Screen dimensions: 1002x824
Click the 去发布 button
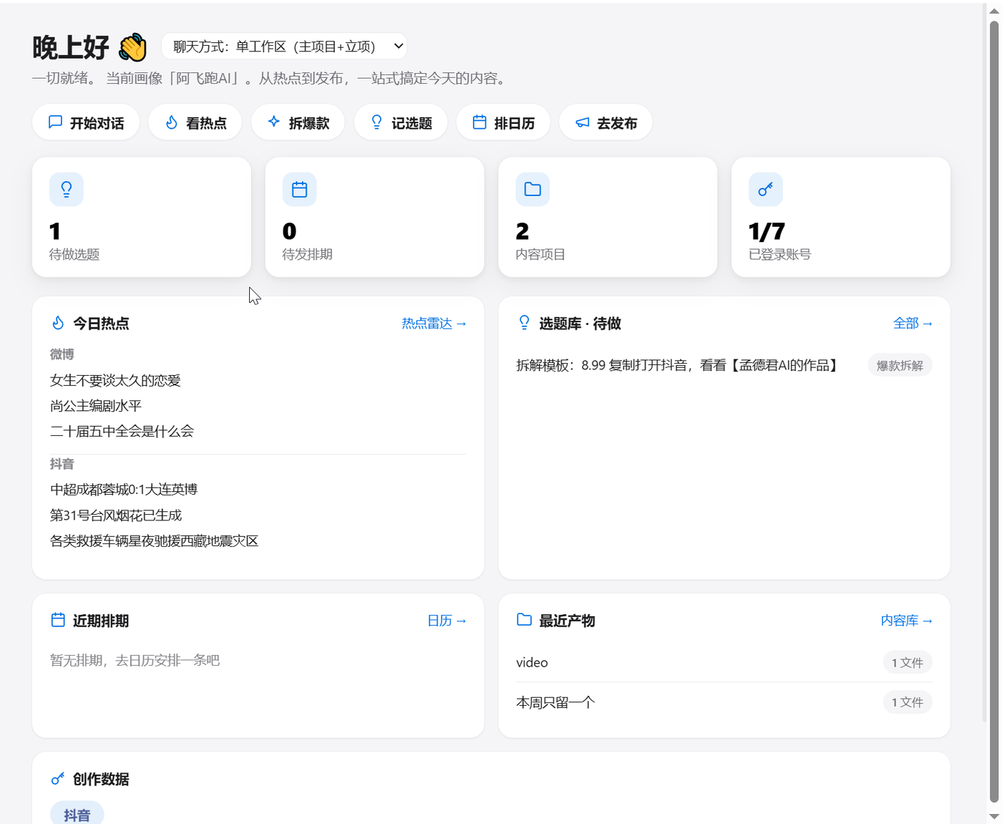(x=606, y=122)
